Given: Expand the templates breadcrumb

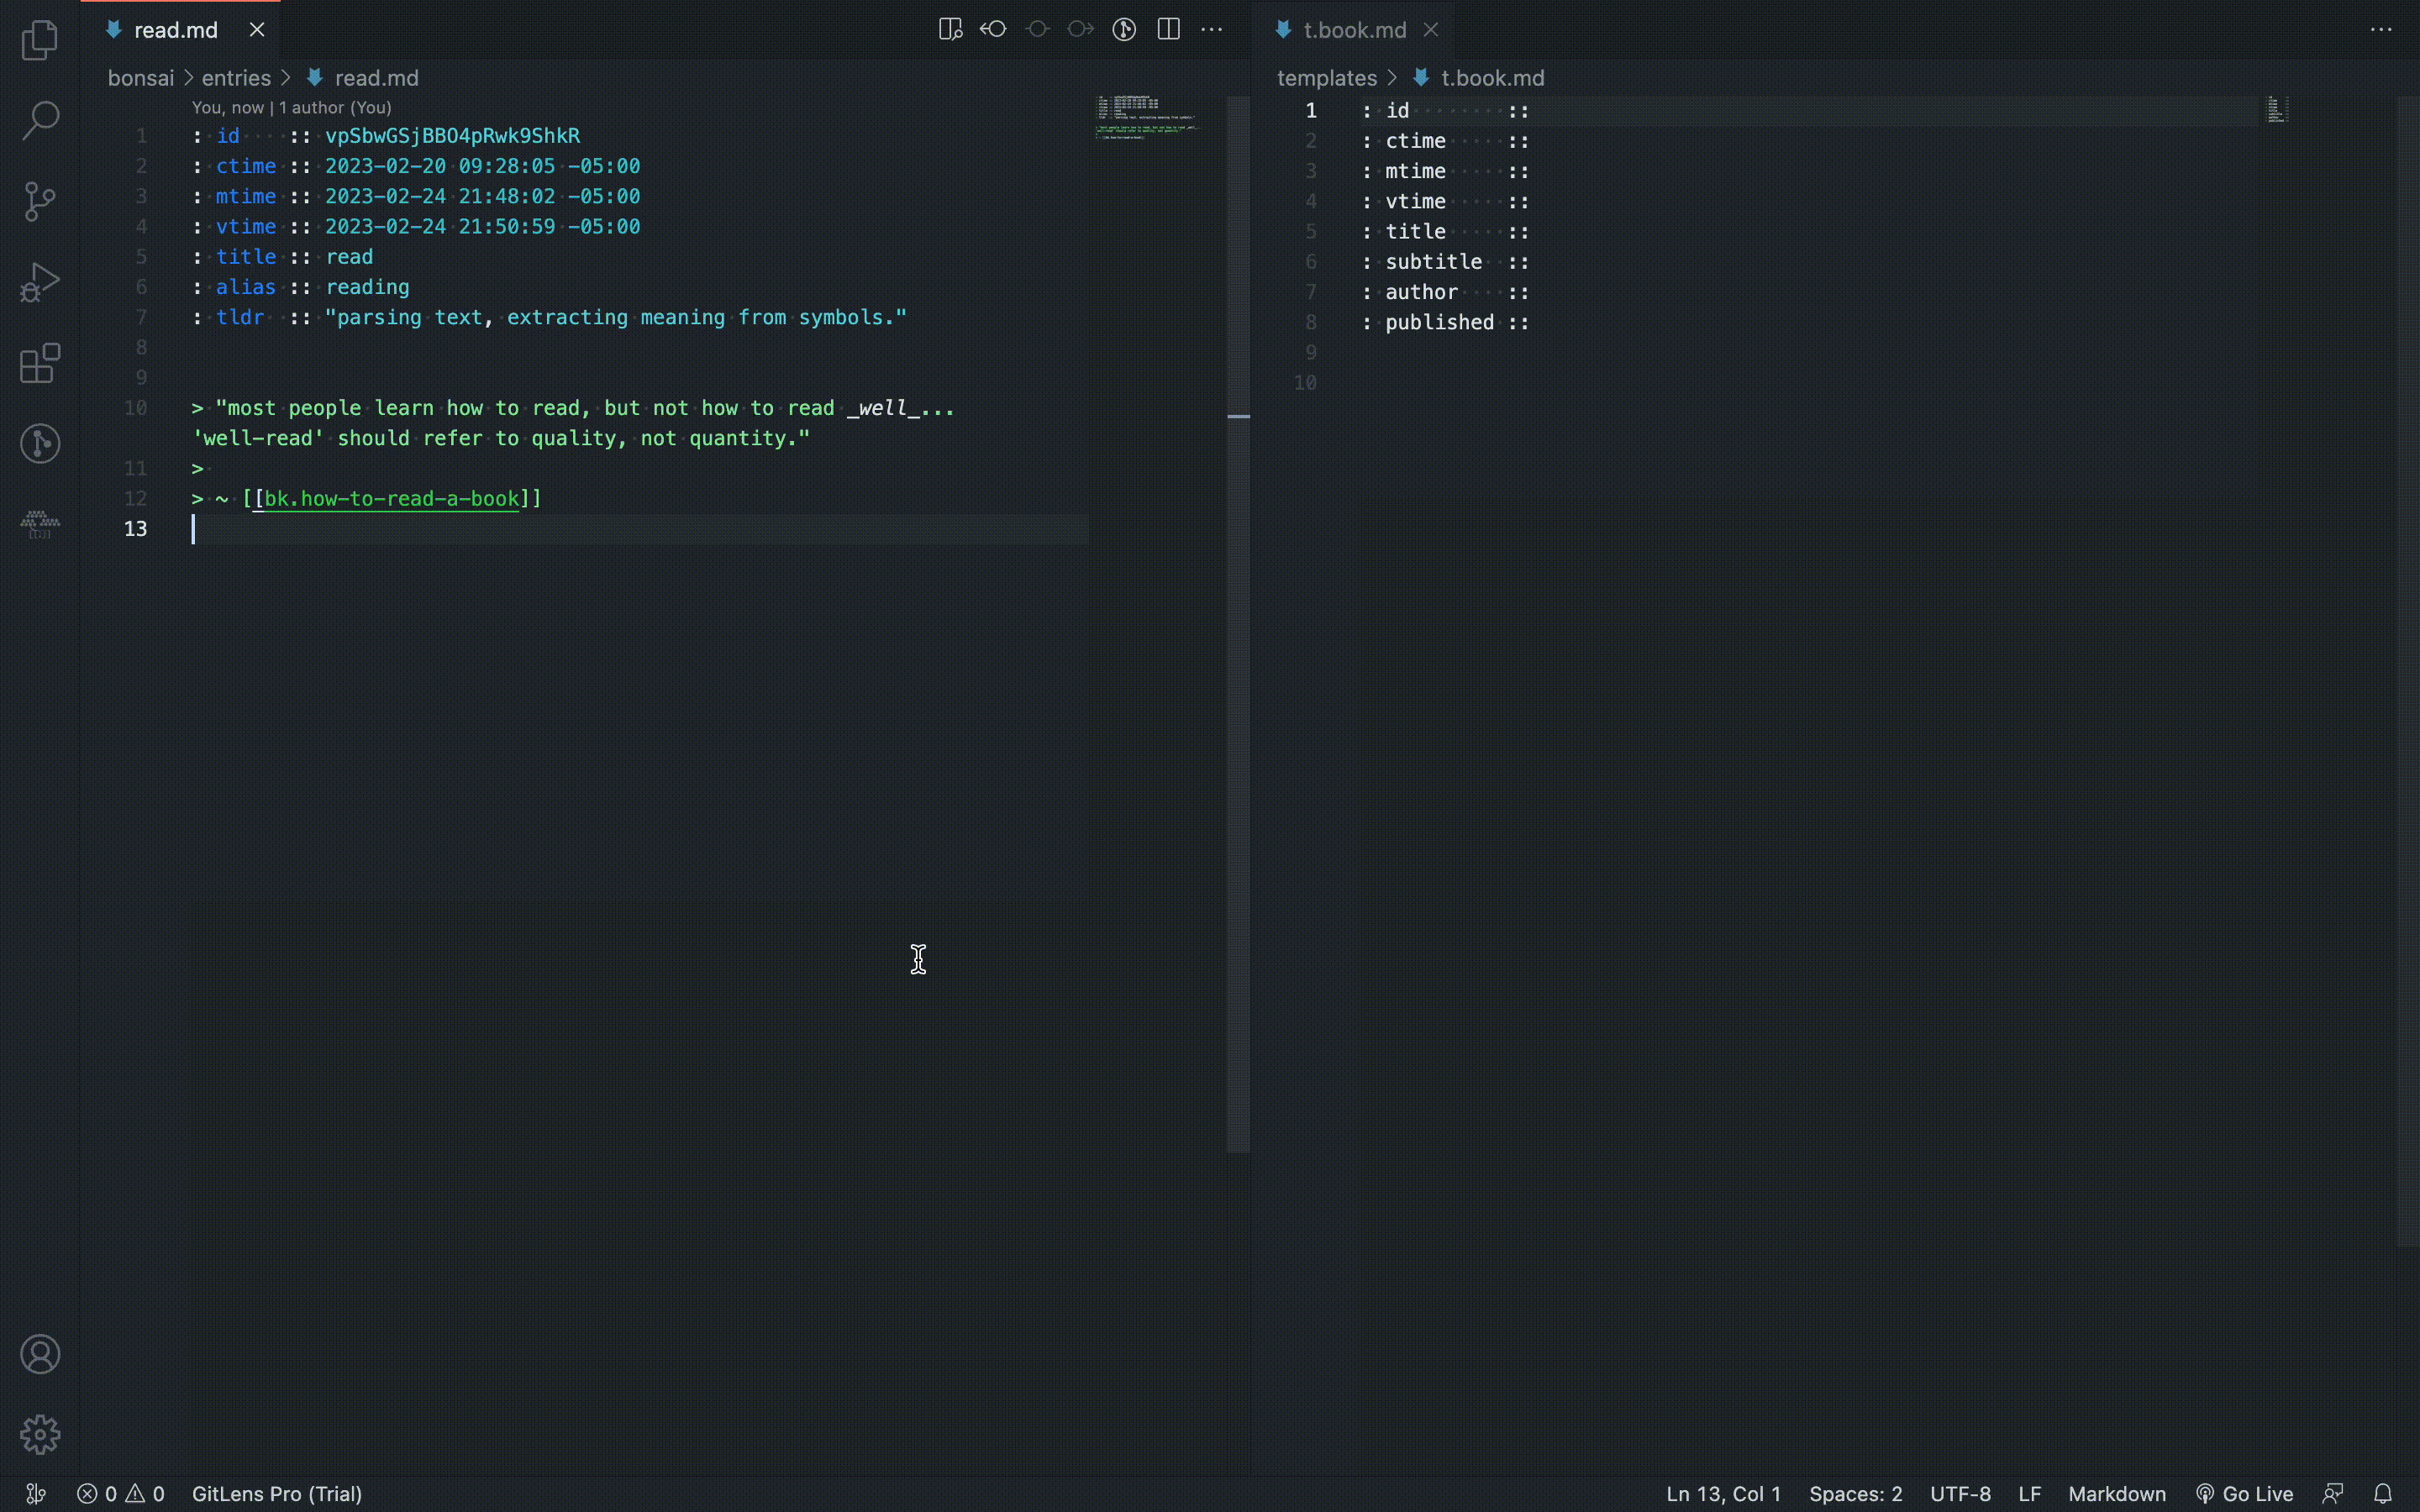Looking at the screenshot, I should click(1327, 78).
